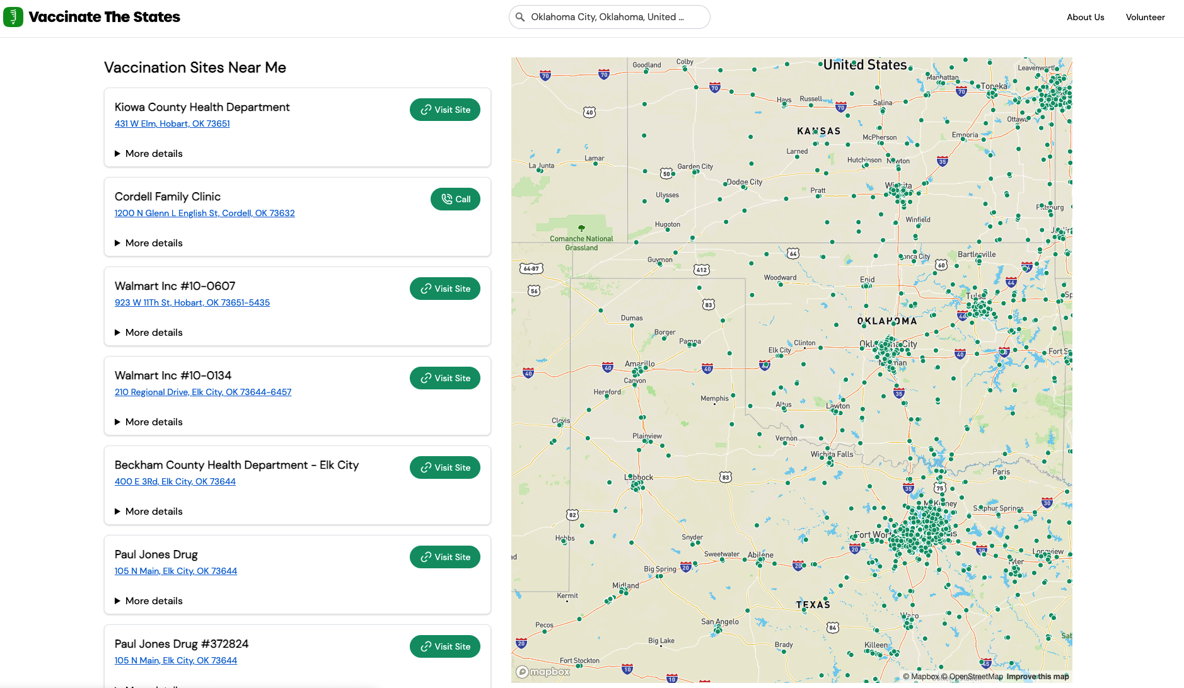Screen dimensions: 1184x688
Task: Visit site for Walmart Inc #10-0134
Action: 445,378
